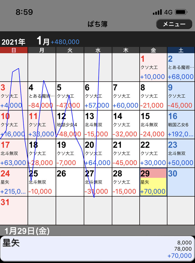
Task: Tap the ぱち簿 app title
Action: (98, 24)
